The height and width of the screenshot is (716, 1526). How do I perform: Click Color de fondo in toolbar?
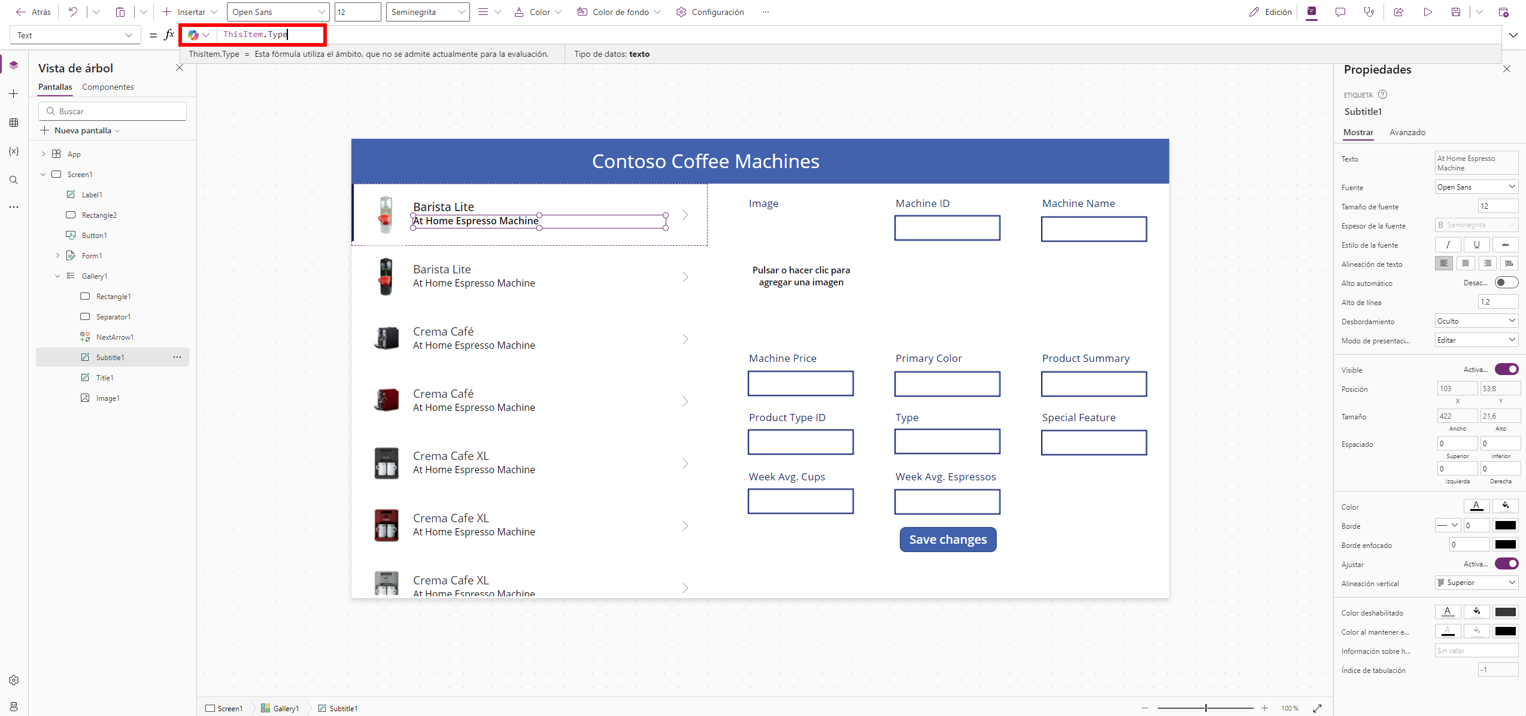pos(619,12)
